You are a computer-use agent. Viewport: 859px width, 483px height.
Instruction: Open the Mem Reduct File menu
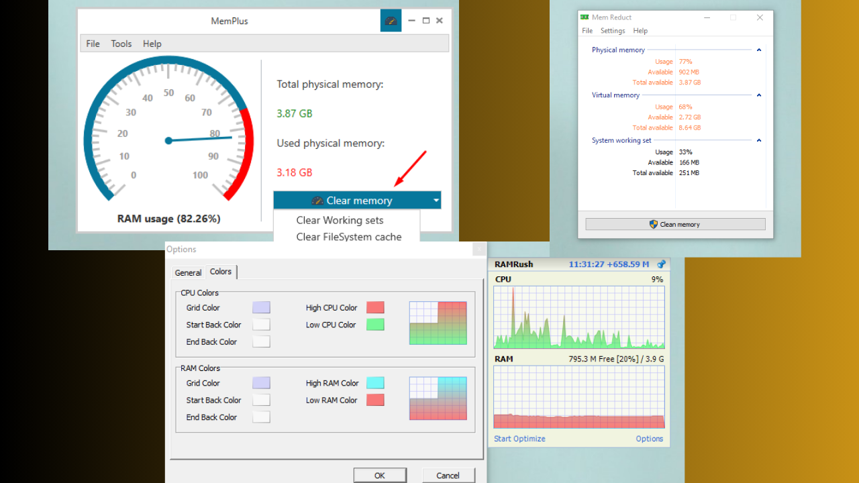pyautogui.click(x=587, y=31)
